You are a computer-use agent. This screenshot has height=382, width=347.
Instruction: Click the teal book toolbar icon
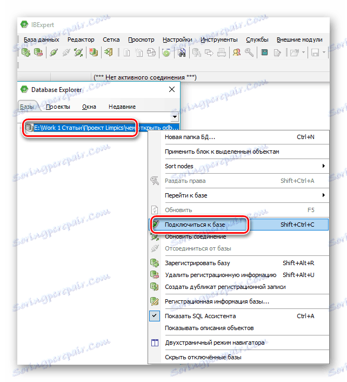(264, 52)
